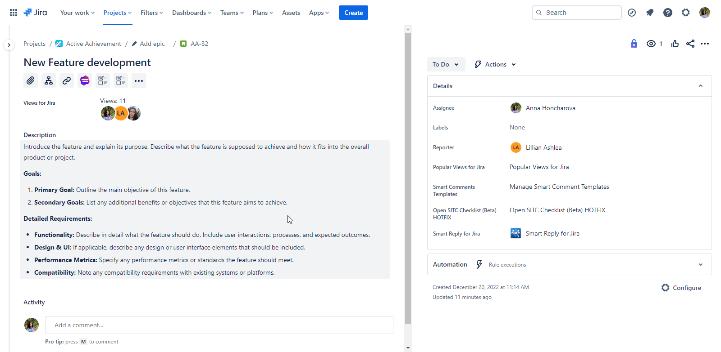721x352 pixels.
Task: Click the add child issue icon
Action: point(49,80)
